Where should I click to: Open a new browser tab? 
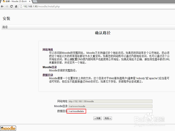[35, 1]
